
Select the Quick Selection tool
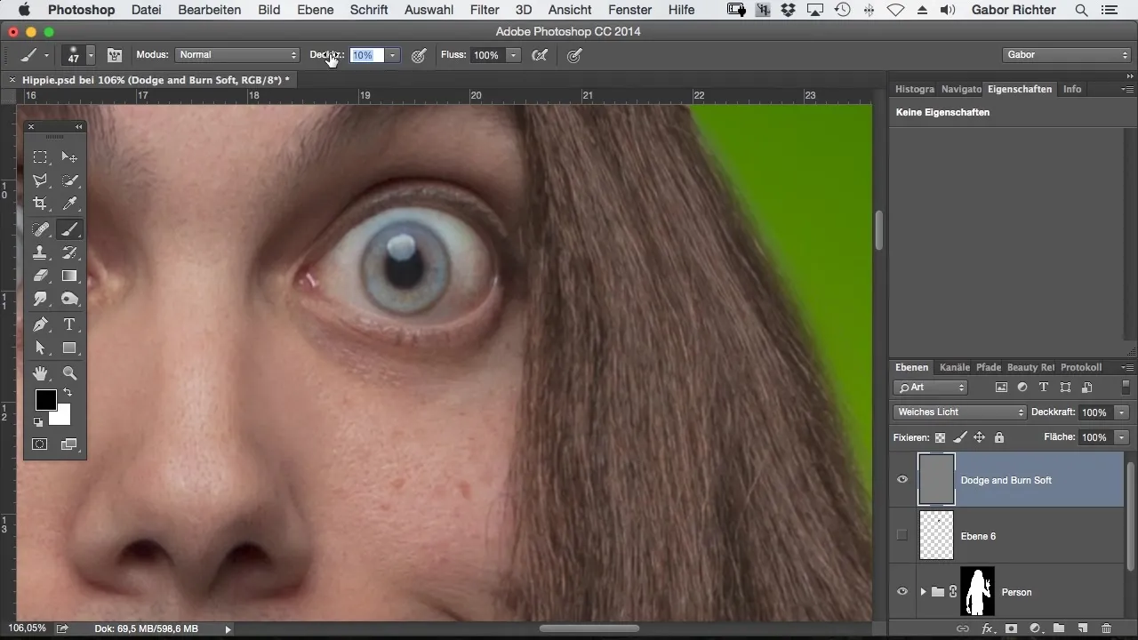tap(69, 180)
